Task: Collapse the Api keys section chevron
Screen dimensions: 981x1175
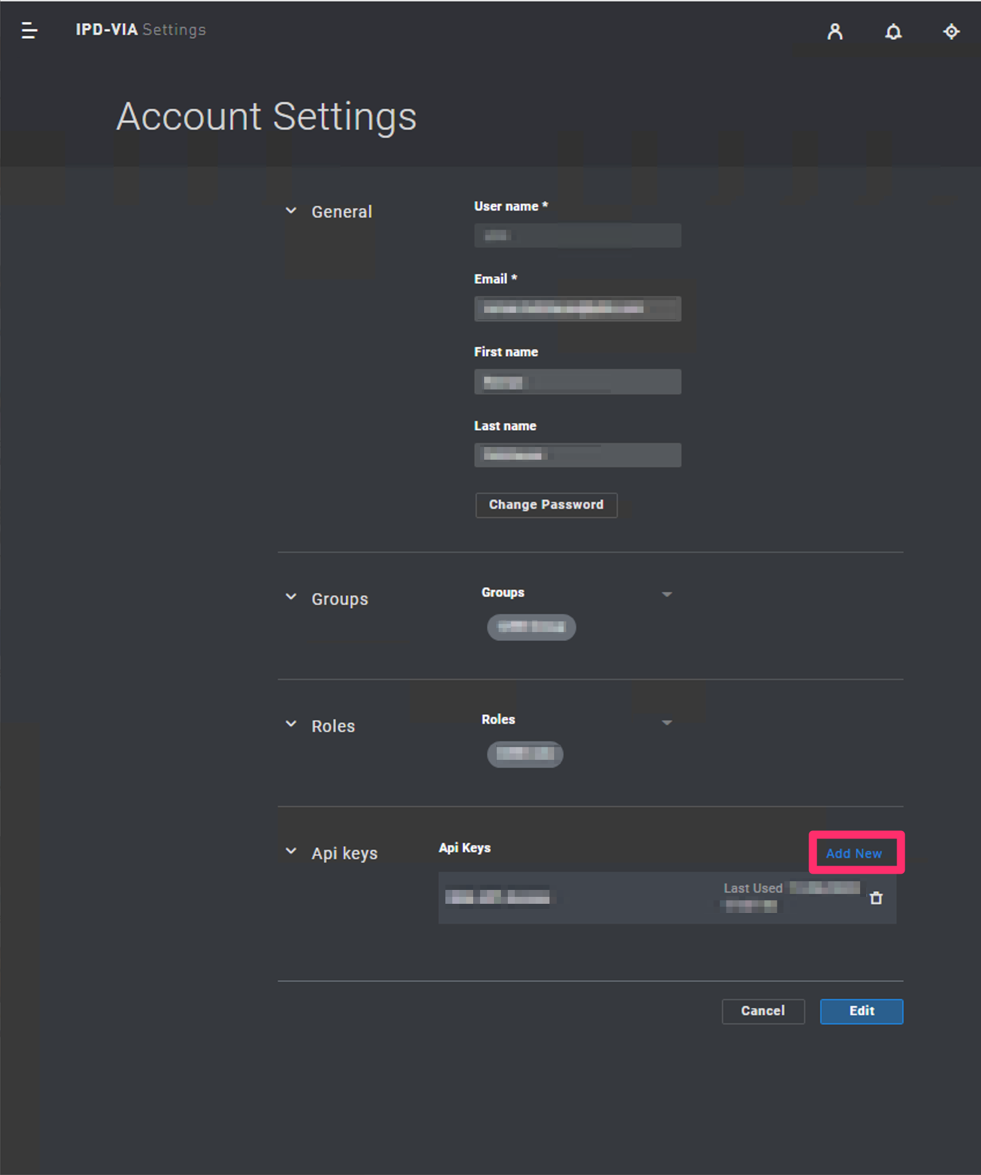Action: coord(291,851)
